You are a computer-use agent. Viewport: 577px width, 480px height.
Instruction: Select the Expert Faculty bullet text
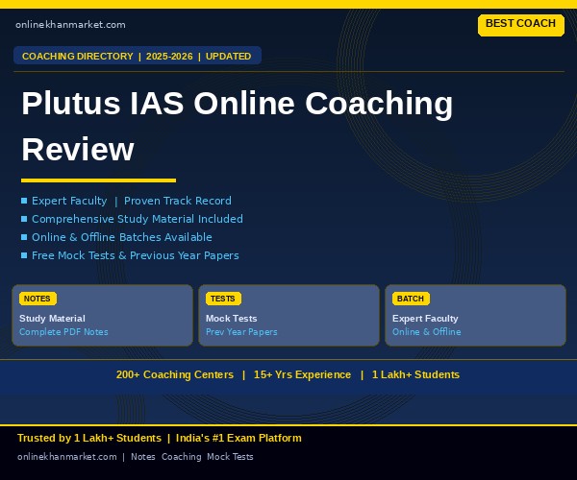click(x=69, y=201)
